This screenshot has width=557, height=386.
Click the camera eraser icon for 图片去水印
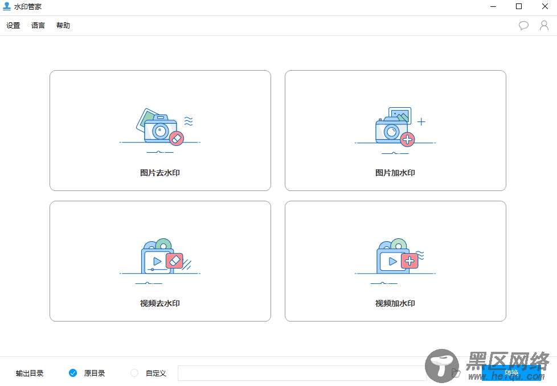[x=160, y=131]
